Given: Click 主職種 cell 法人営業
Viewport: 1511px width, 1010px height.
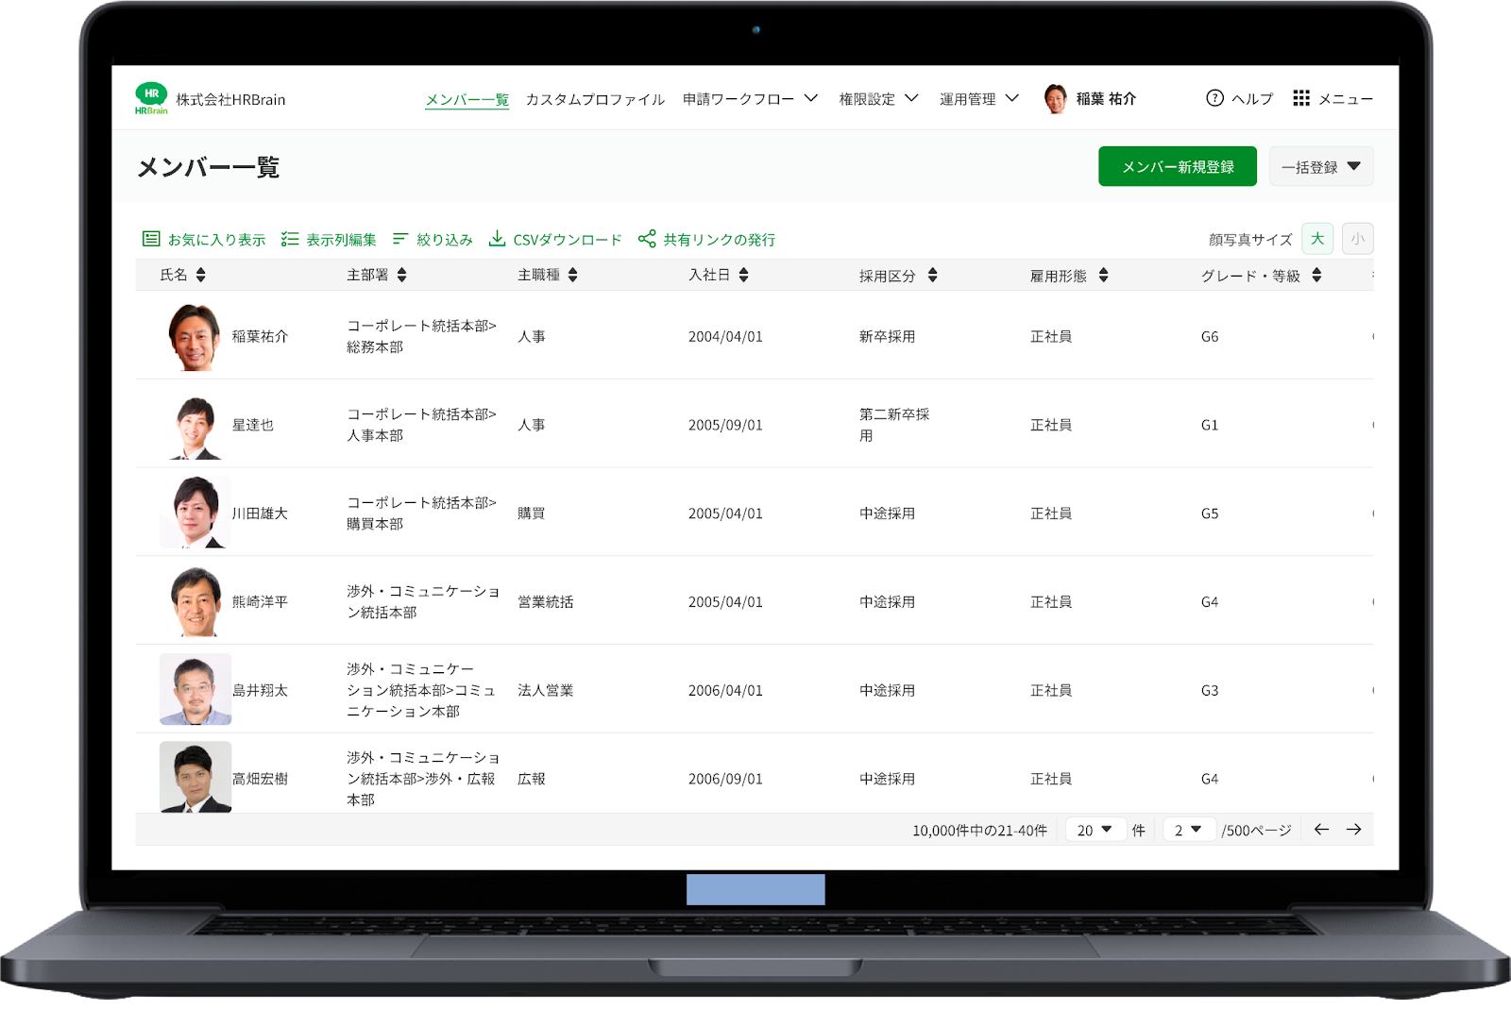Looking at the screenshot, I should [545, 690].
